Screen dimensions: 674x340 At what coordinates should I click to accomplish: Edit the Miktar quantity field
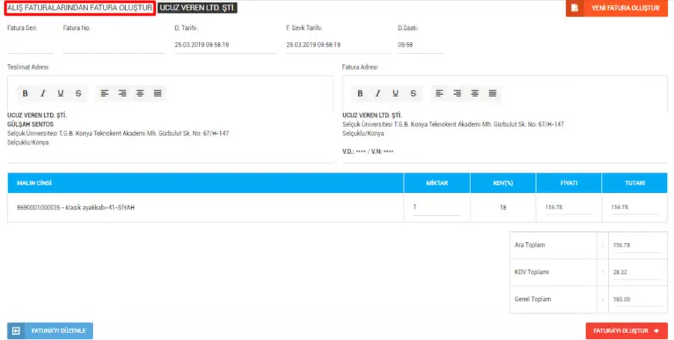coord(437,207)
